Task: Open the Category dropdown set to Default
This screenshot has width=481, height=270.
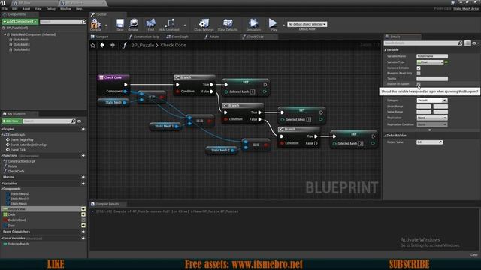Action: pos(432,100)
